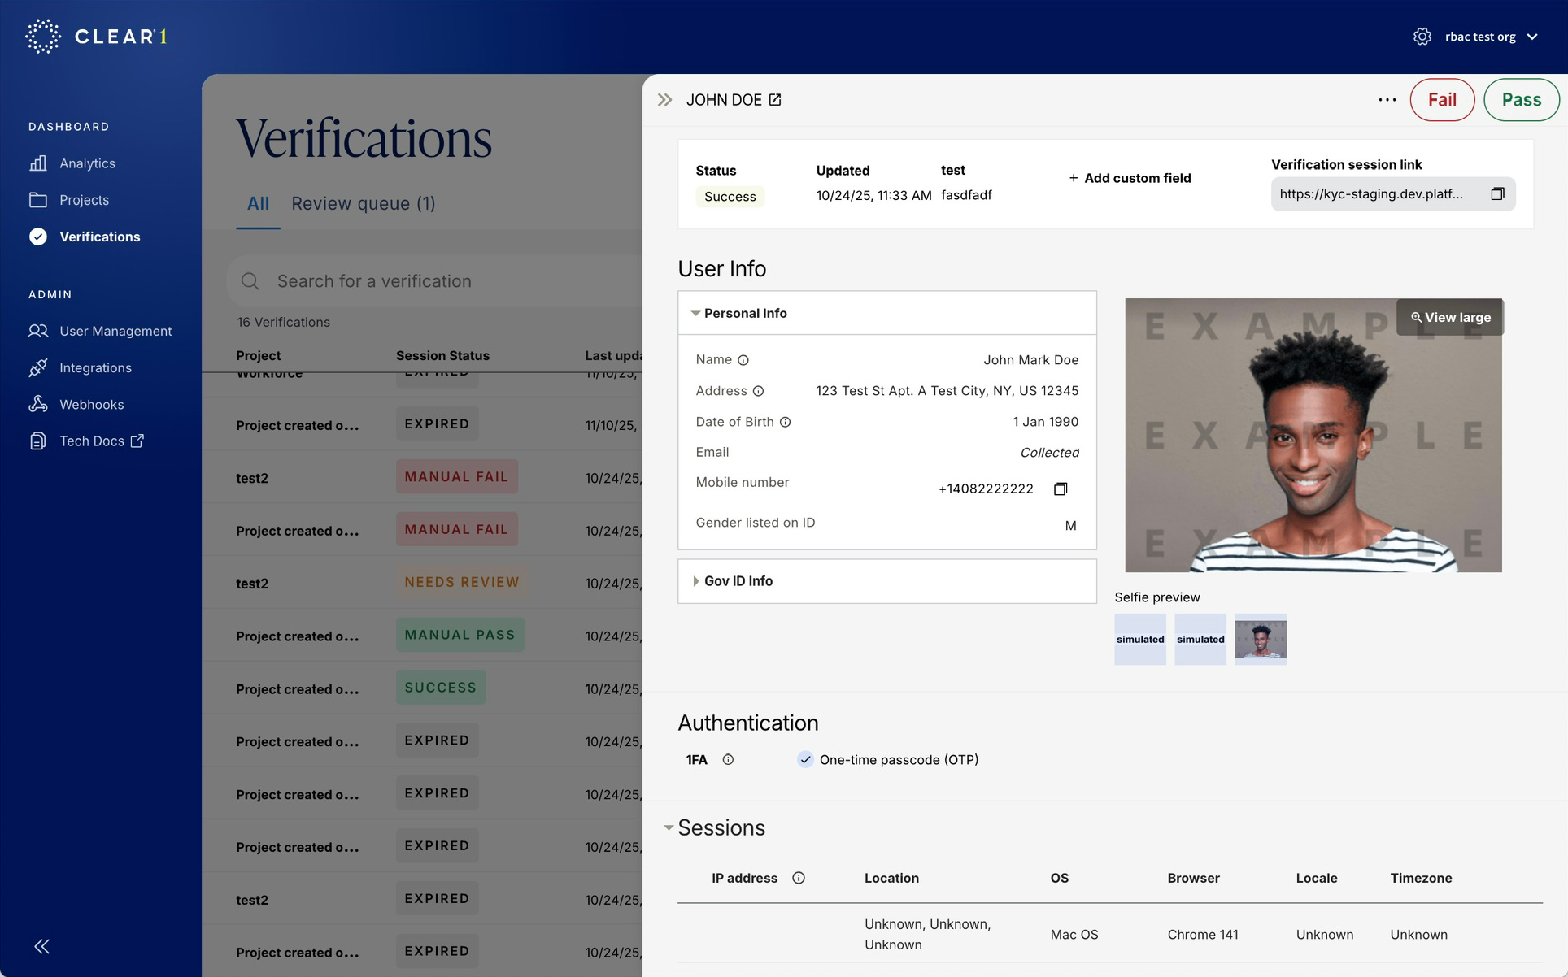Copy the verification session link
Screen dimensions: 1568x977
point(1498,193)
